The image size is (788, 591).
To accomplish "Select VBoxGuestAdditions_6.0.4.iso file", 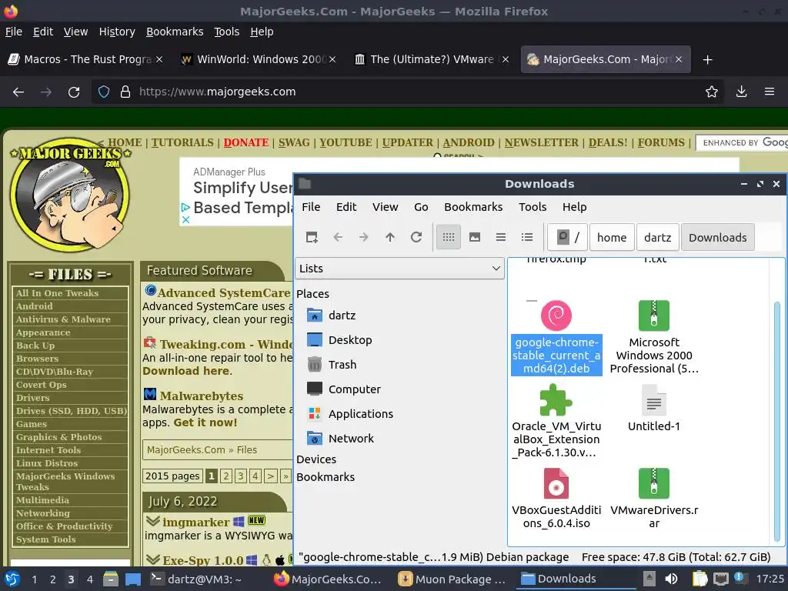I will [x=556, y=499].
